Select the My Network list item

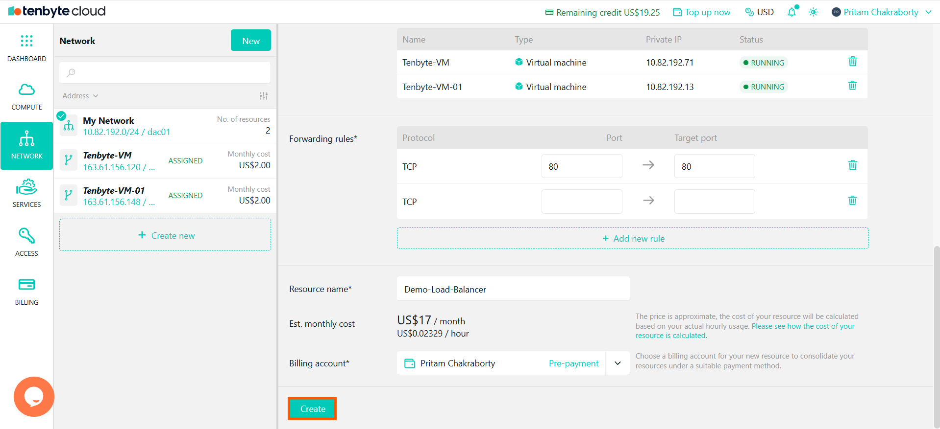click(x=165, y=126)
